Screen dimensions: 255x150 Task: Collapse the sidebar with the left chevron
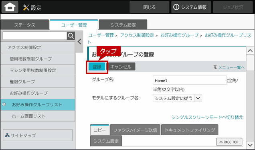coord(79,42)
